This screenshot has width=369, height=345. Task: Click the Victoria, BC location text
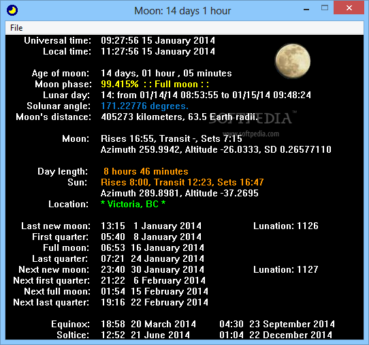tap(133, 204)
